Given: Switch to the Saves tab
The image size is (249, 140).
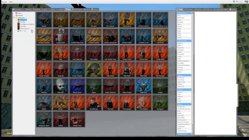Looking at the screenshot, I should [95, 9].
